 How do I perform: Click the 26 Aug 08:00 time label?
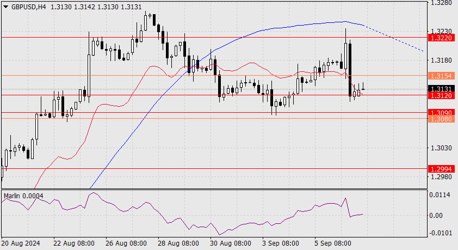(x=126, y=243)
